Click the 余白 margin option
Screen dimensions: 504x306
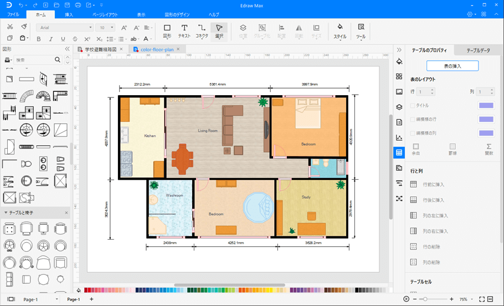tap(415, 149)
